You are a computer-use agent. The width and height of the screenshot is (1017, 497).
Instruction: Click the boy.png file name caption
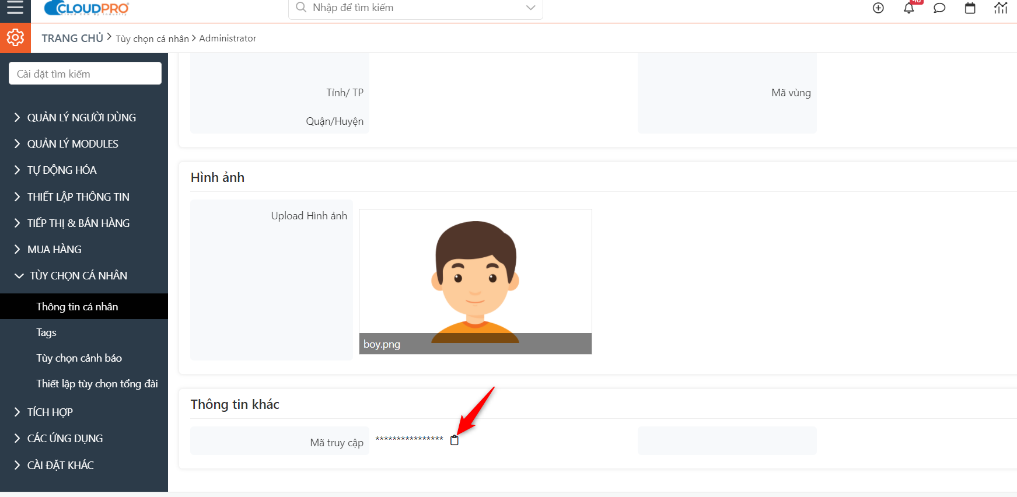382,344
